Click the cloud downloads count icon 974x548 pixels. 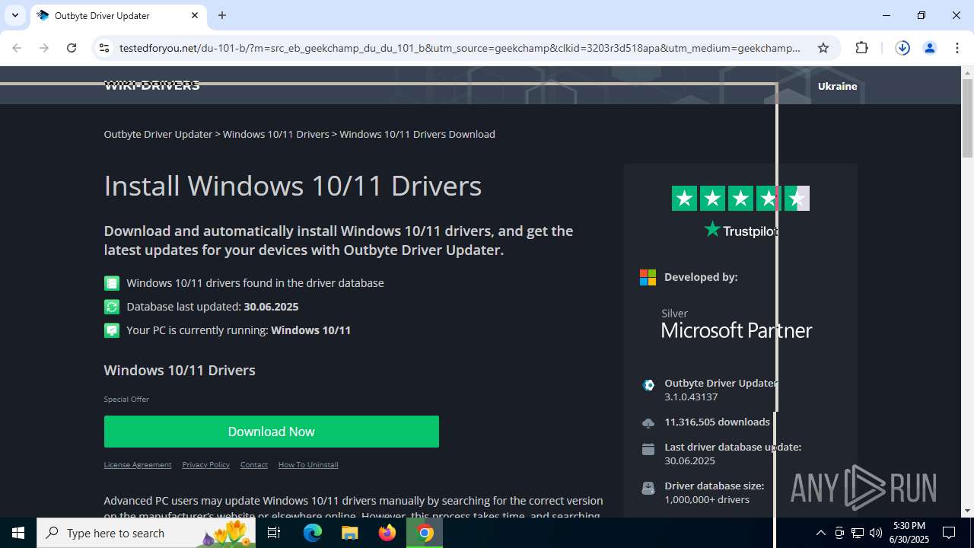(648, 422)
